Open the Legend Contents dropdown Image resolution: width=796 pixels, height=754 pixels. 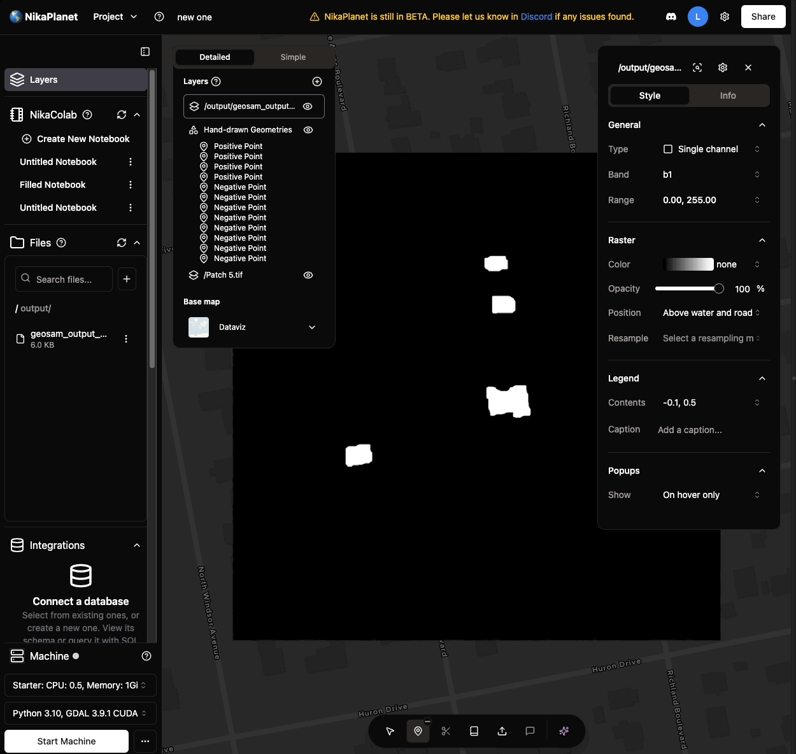(x=712, y=402)
